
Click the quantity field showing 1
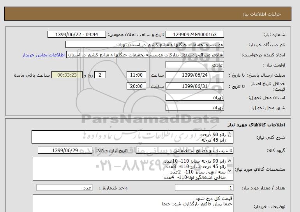click(204, 188)
